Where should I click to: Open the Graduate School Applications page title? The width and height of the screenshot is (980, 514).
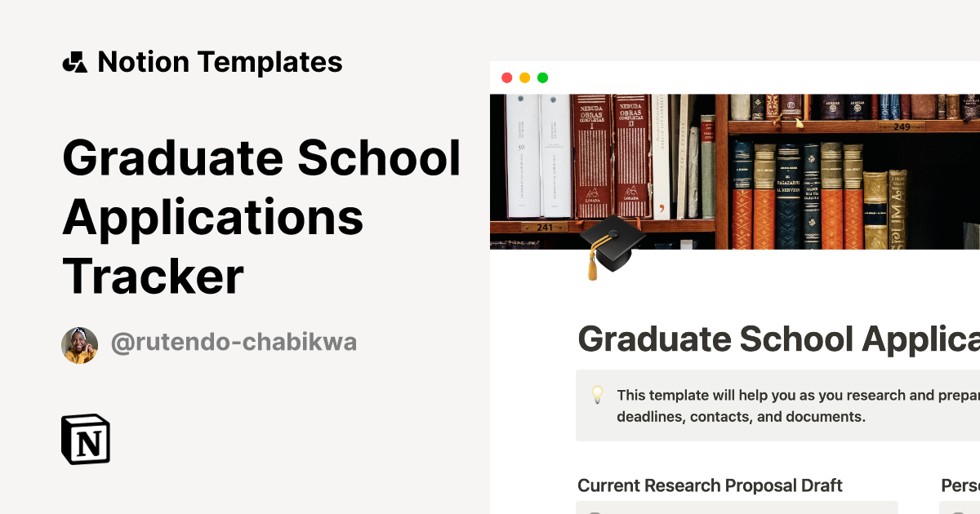(x=776, y=339)
